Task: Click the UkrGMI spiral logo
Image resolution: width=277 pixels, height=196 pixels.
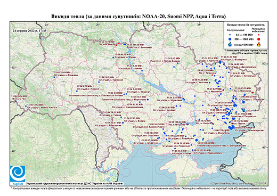Action: (18, 174)
